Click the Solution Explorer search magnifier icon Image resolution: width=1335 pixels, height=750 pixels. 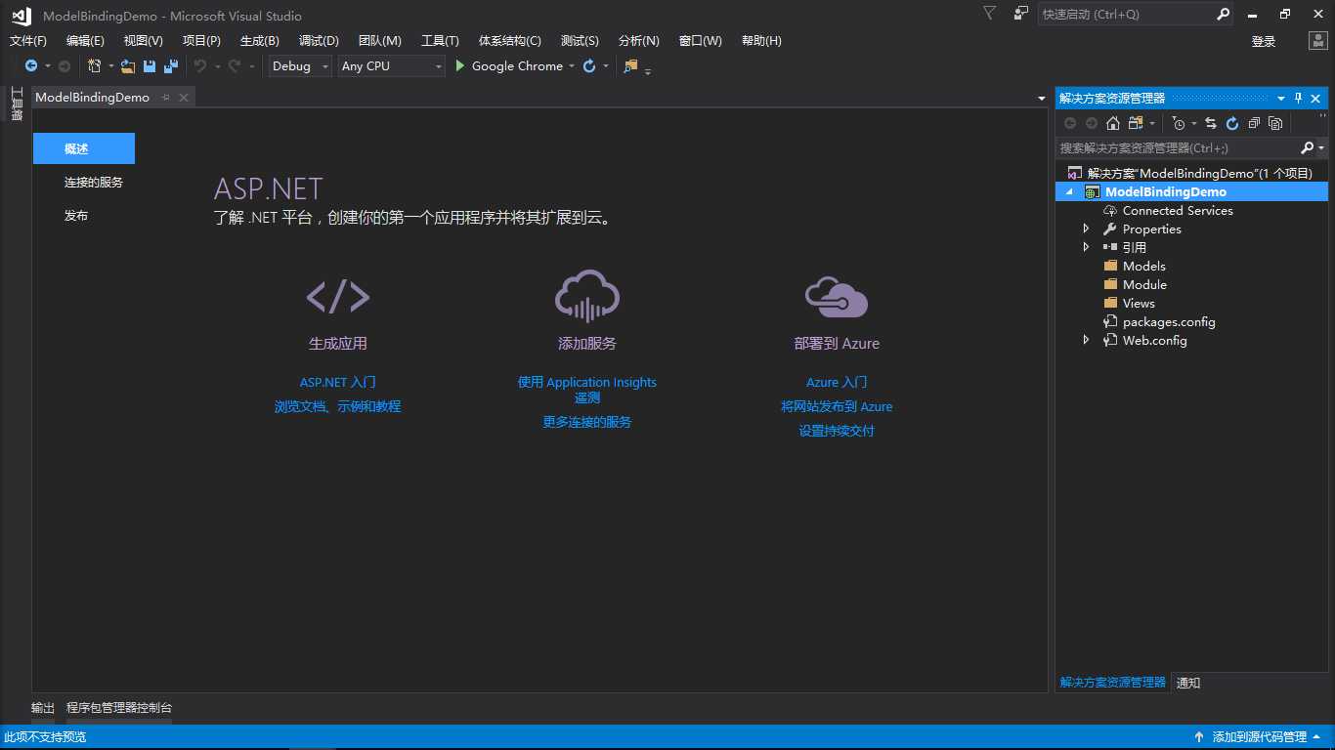pos(1308,147)
